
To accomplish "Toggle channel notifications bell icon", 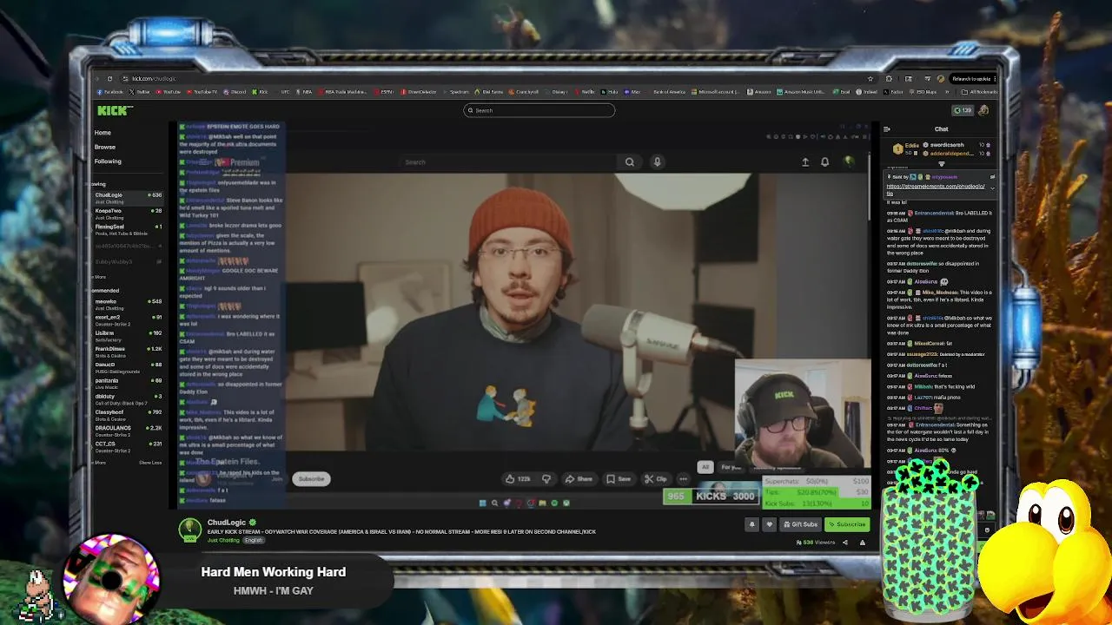I will coord(752,524).
